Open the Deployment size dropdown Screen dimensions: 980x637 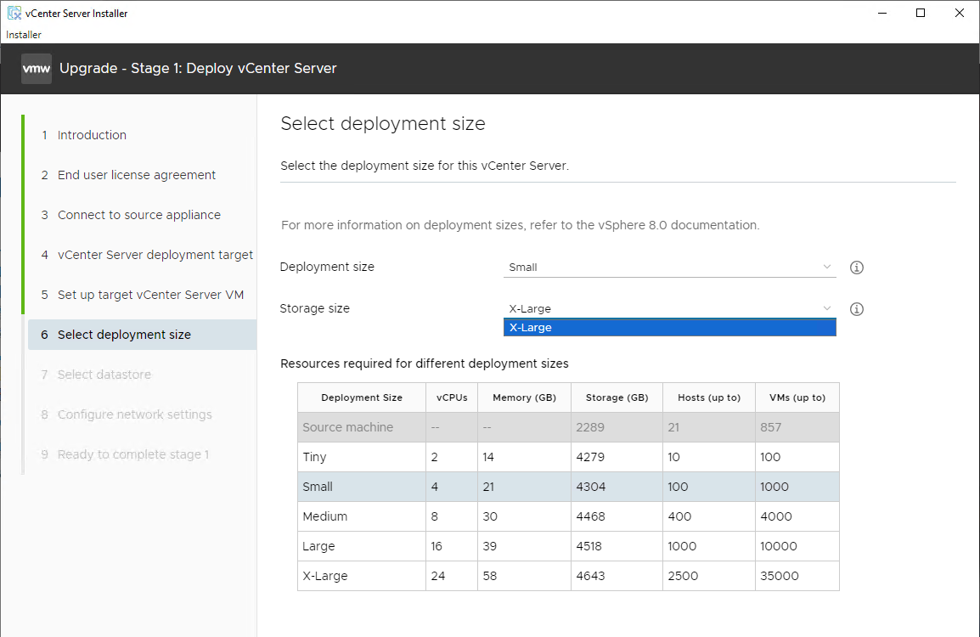[x=669, y=268]
